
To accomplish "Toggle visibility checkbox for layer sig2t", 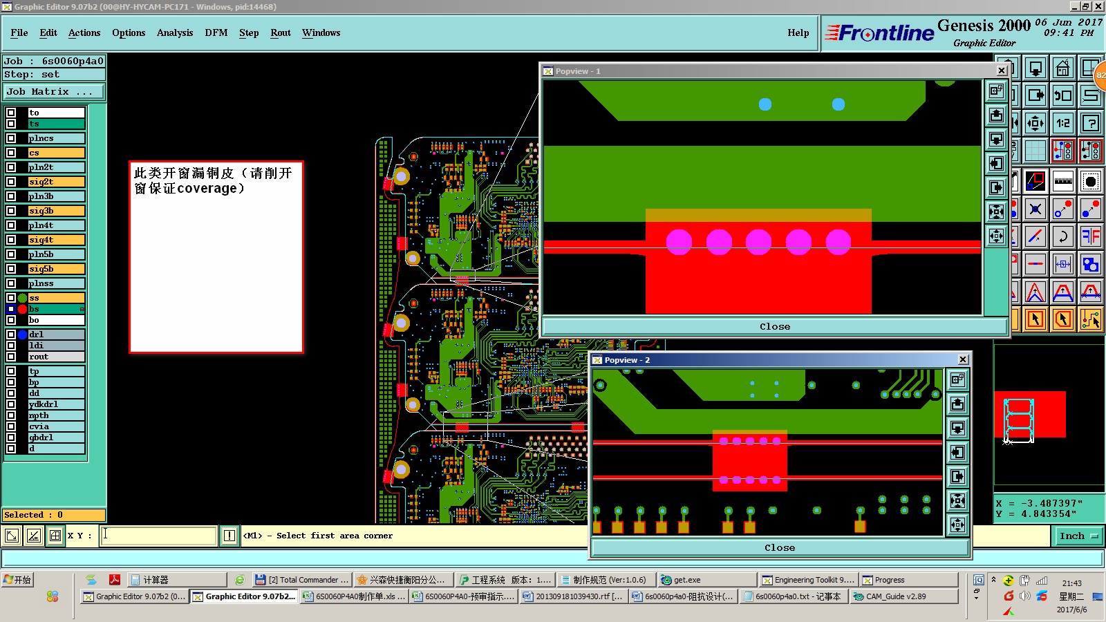I will pos(11,182).
